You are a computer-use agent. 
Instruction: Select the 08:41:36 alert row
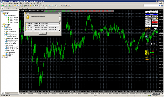(42, 24)
